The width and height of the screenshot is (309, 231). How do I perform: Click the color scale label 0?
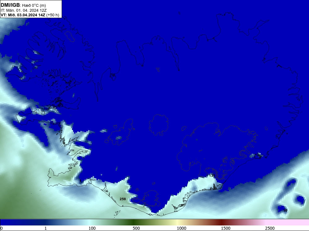[1, 228]
